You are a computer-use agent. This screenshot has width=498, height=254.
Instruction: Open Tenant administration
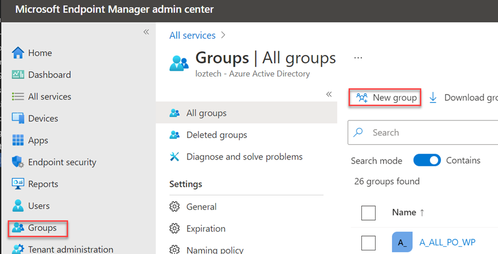coord(70,249)
